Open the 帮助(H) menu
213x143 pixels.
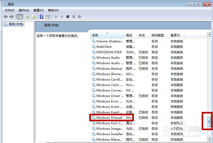[53, 10]
